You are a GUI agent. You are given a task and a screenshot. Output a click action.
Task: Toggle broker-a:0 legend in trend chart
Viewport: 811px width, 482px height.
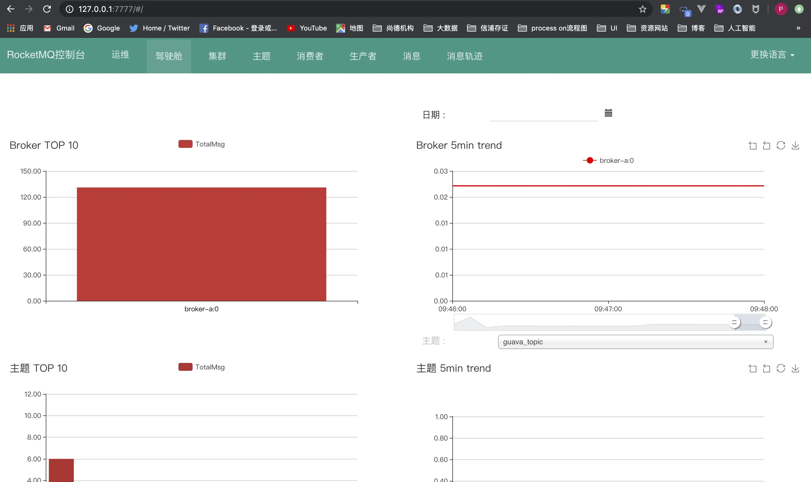pos(608,161)
